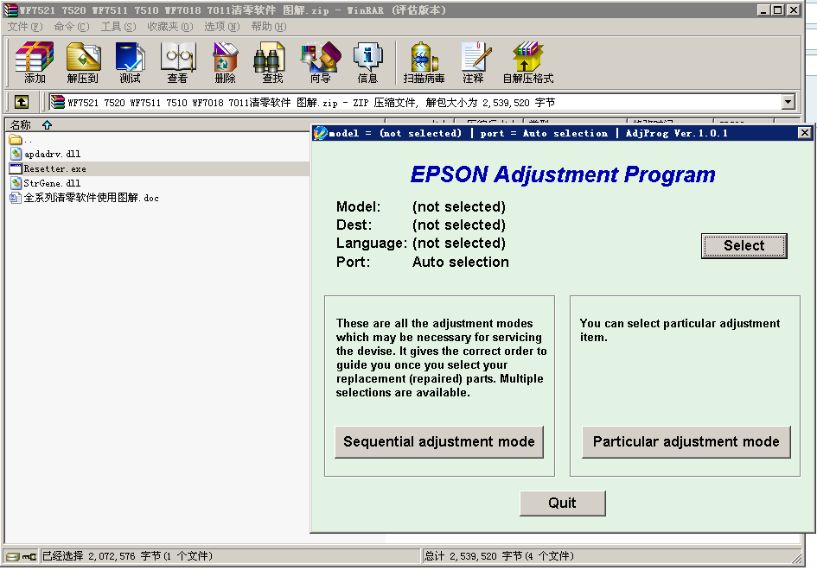The image size is (817, 570).
Task: Click the 'Auto selection' Port value
Action: click(461, 262)
